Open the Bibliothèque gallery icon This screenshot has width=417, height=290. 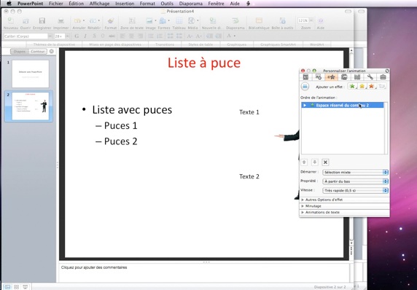(259, 21)
